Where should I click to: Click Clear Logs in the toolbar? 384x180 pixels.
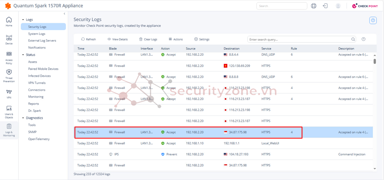148,39
